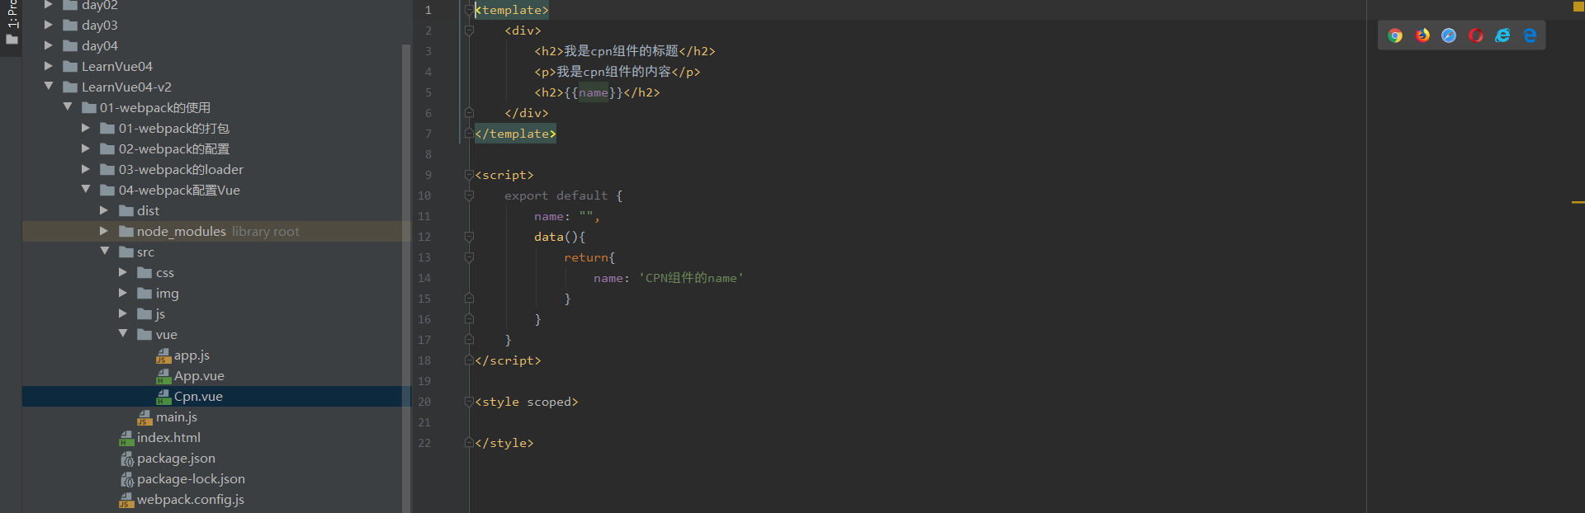Fold the template tag at line 1
Screen dimensions: 1585x513
pyautogui.click(x=469, y=10)
